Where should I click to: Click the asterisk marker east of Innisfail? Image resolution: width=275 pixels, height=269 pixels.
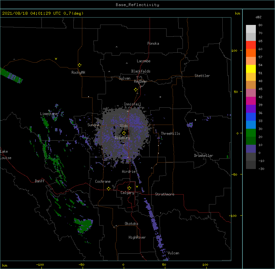point(160,97)
